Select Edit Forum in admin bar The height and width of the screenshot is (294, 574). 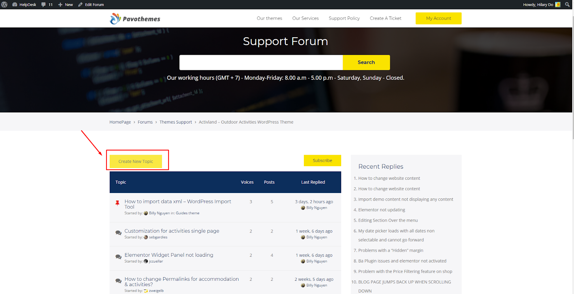pos(91,5)
